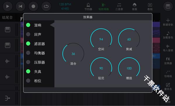Open the 128 BPM tempo setting
The image size is (175, 106).
click(65, 4)
